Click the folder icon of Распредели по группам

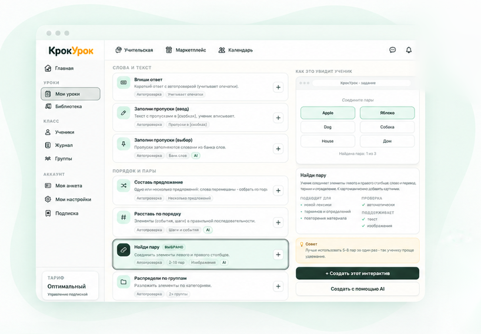point(123,282)
